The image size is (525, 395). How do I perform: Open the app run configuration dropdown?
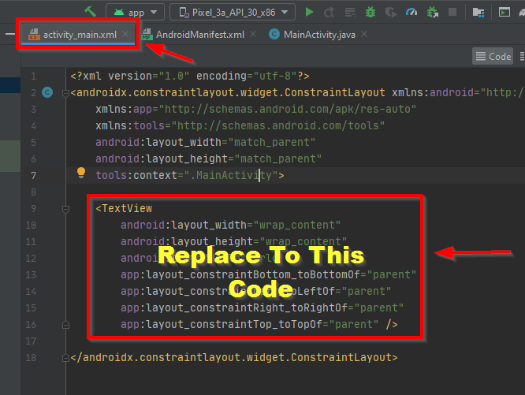point(136,13)
